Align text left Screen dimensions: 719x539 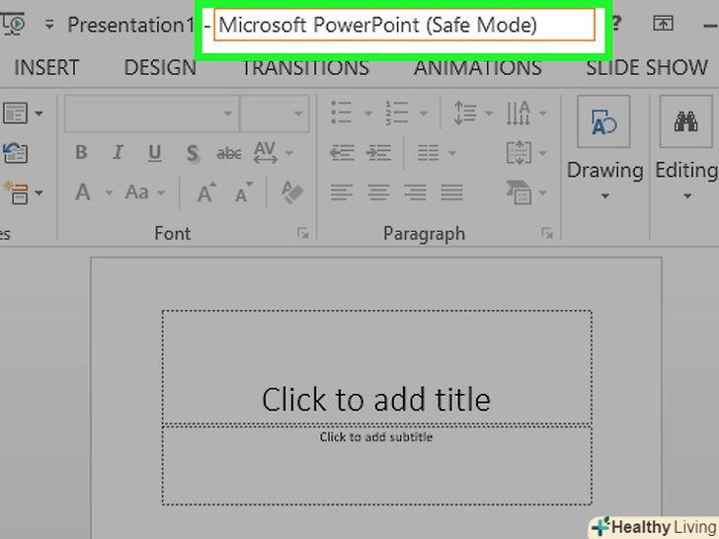coord(342,192)
